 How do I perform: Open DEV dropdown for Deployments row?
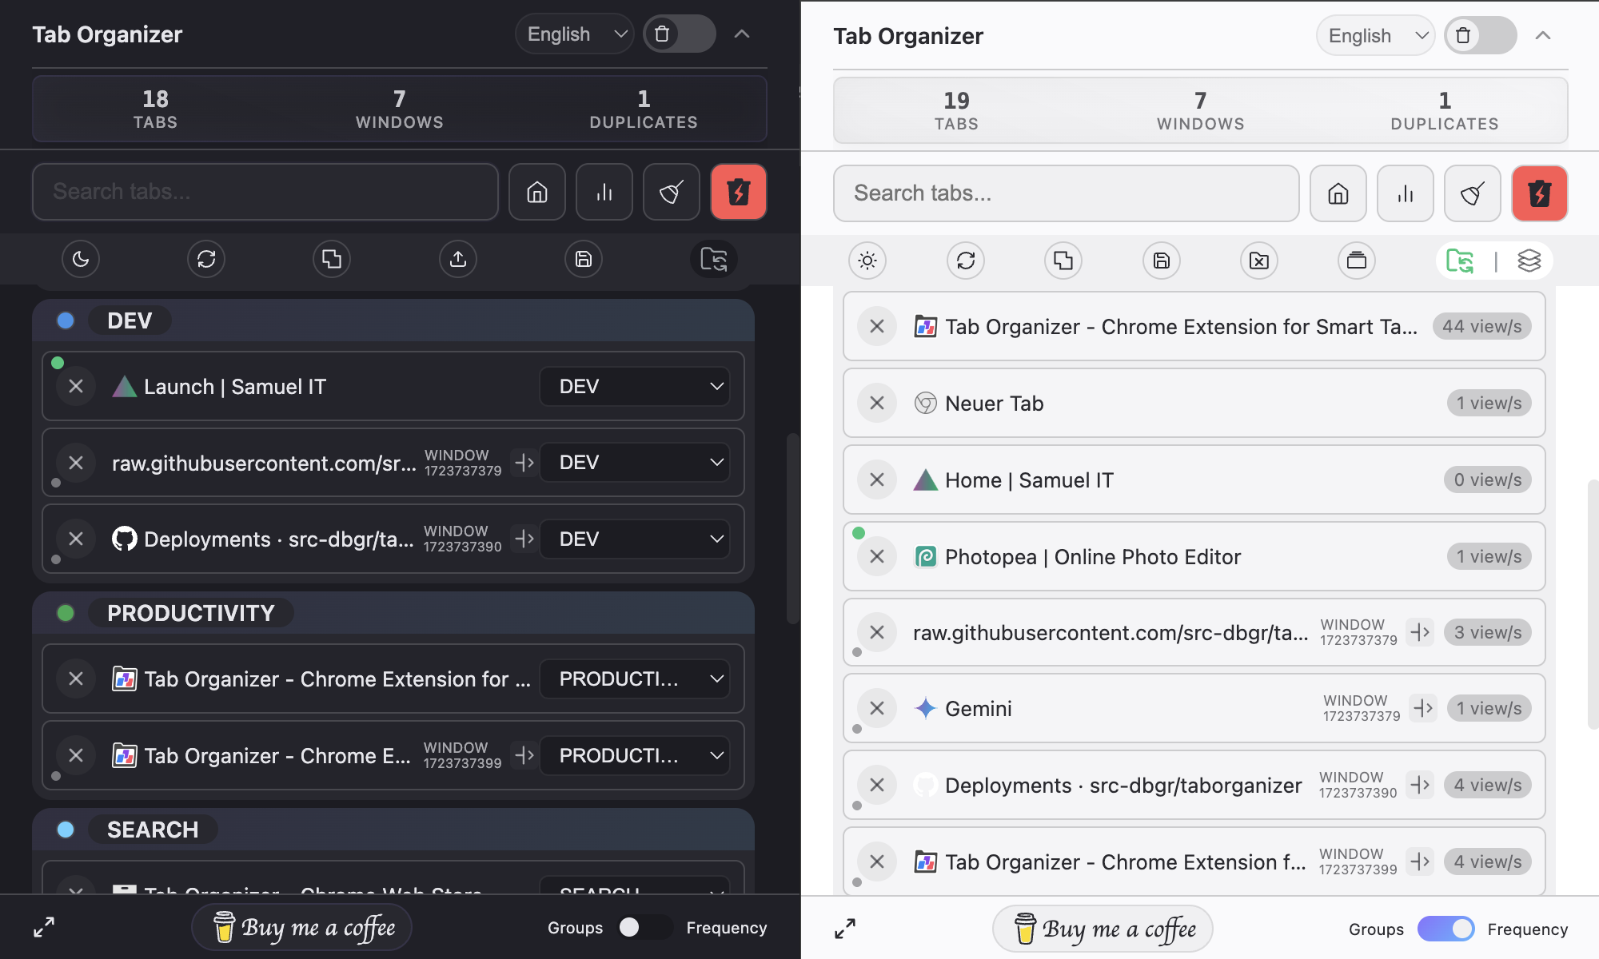(635, 539)
